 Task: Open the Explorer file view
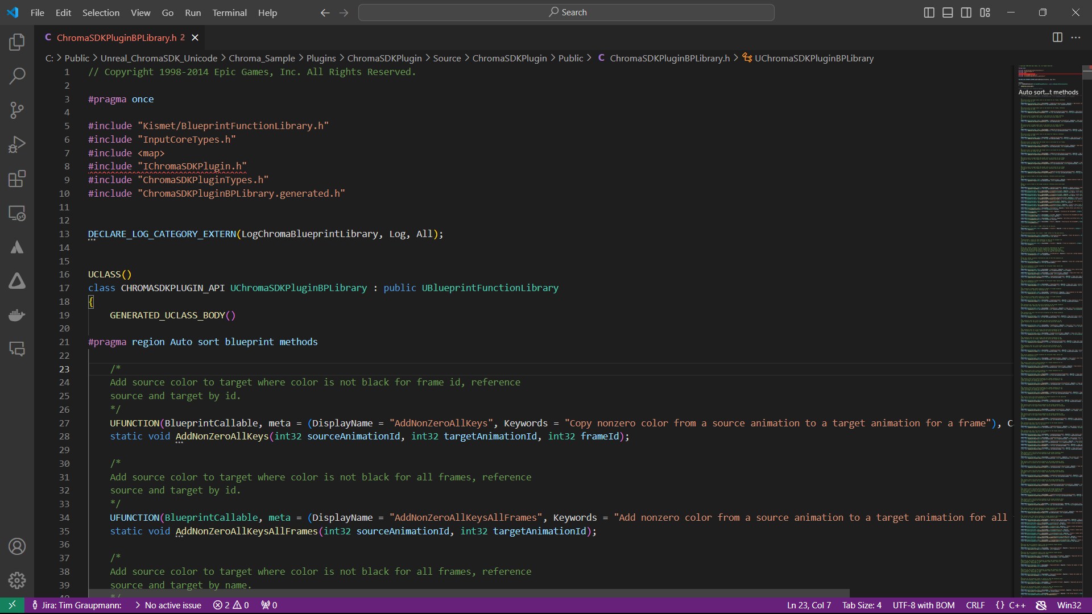pos(17,42)
